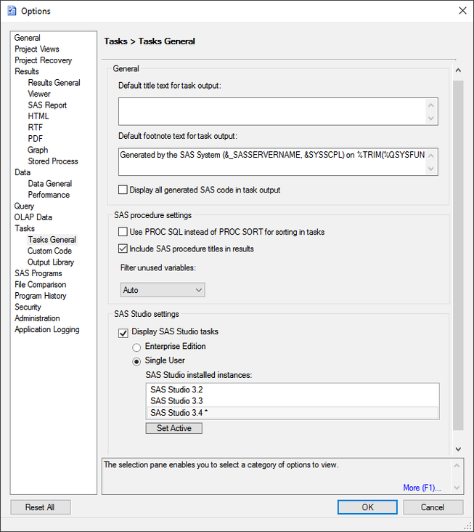Click title text box scroll up arrow
This screenshot has height=532, width=474.
click(x=431, y=105)
